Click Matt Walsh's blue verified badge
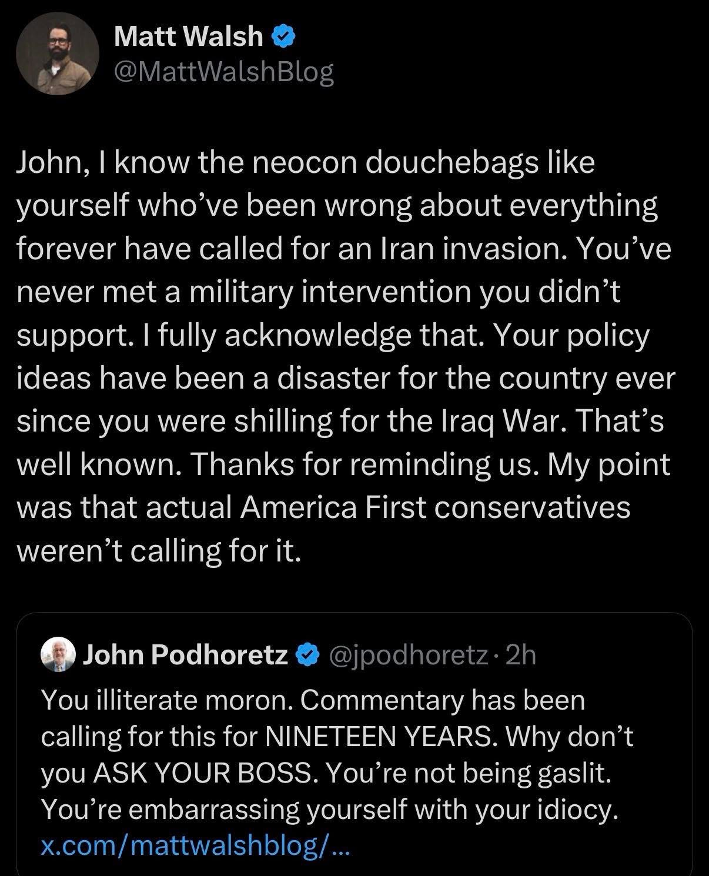The height and width of the screenshot is (876, 709). 283,37
